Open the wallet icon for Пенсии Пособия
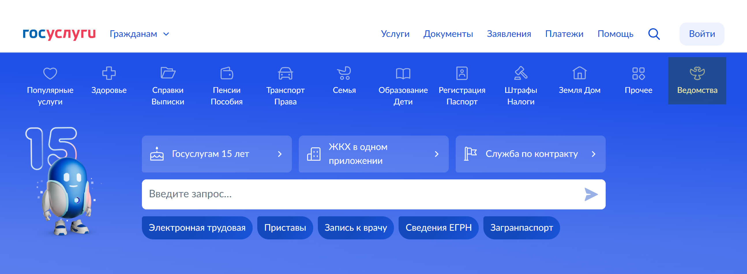 [x=226, y=73]
